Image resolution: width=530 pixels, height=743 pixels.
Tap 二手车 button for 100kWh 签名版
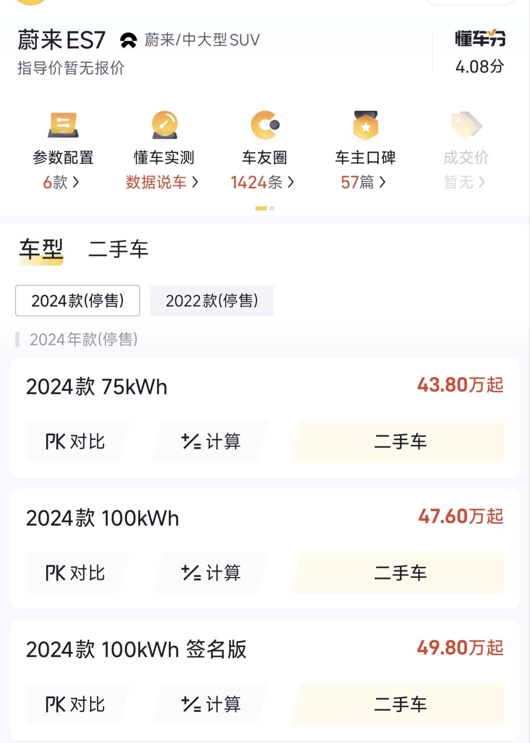pyautogui.click(x=397, y=704)
